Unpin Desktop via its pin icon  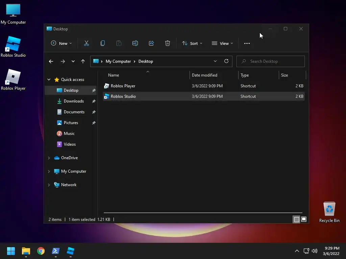pyautogui.click(x=94, y=90)
